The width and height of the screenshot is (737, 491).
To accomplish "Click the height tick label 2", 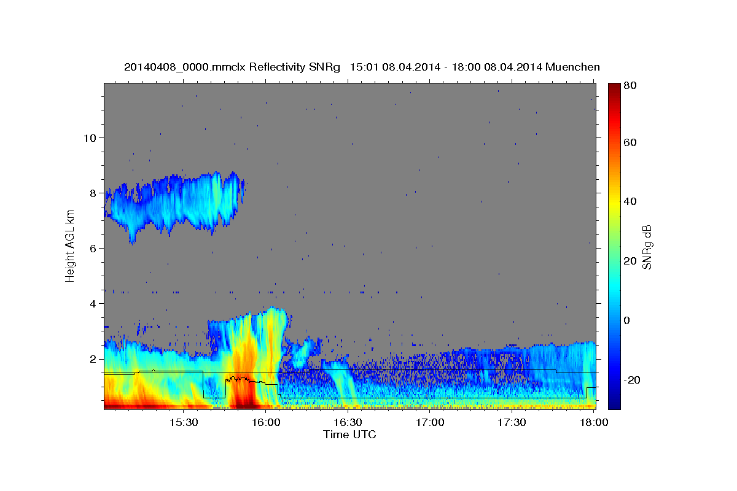I will [93, 358].
